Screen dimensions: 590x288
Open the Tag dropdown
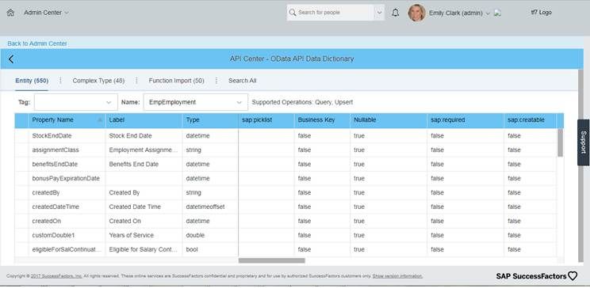(x=75, y=102)
